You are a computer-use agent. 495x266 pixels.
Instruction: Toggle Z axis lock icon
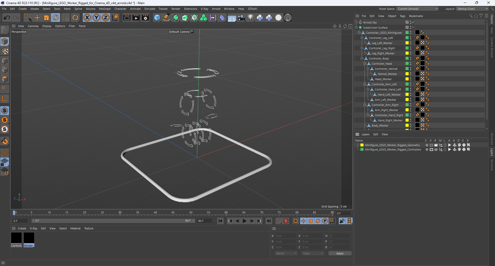(106, 18)
